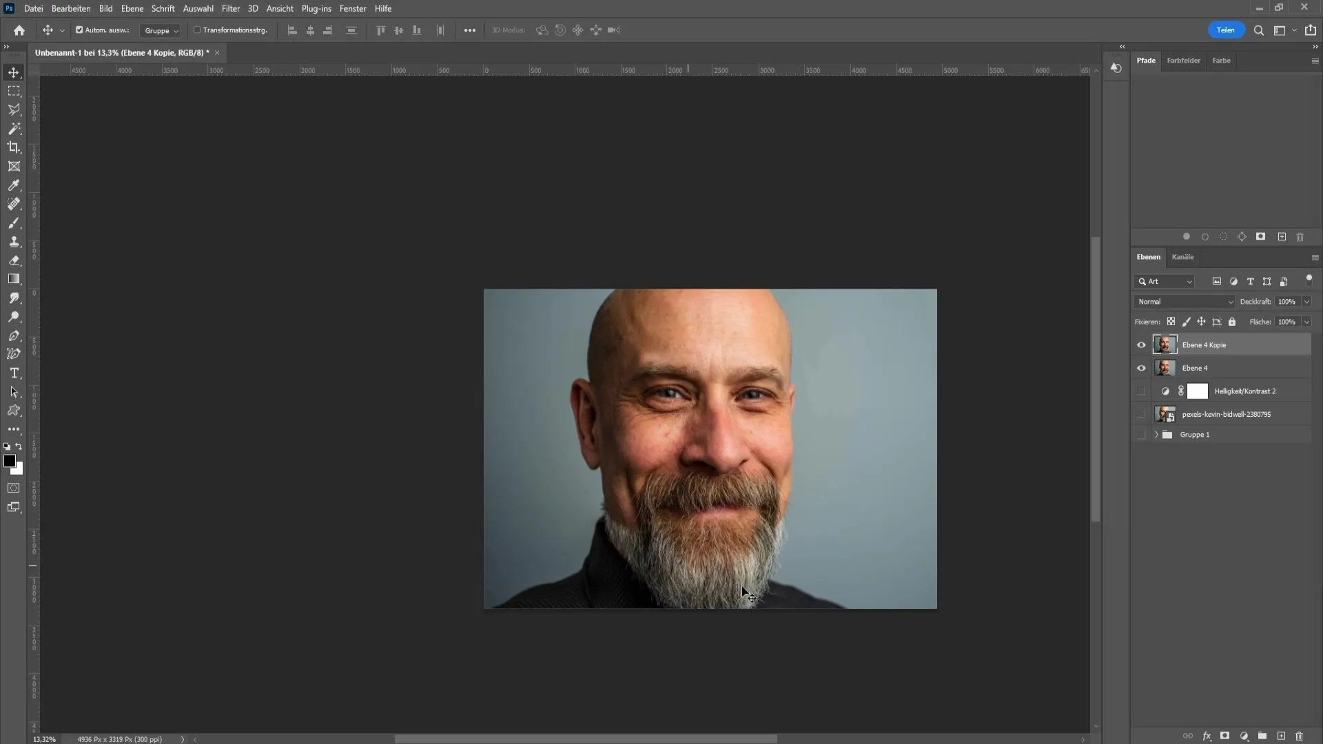Click the Teilen button
The width and height of the screenshot is (1323, 744).
1226,30
